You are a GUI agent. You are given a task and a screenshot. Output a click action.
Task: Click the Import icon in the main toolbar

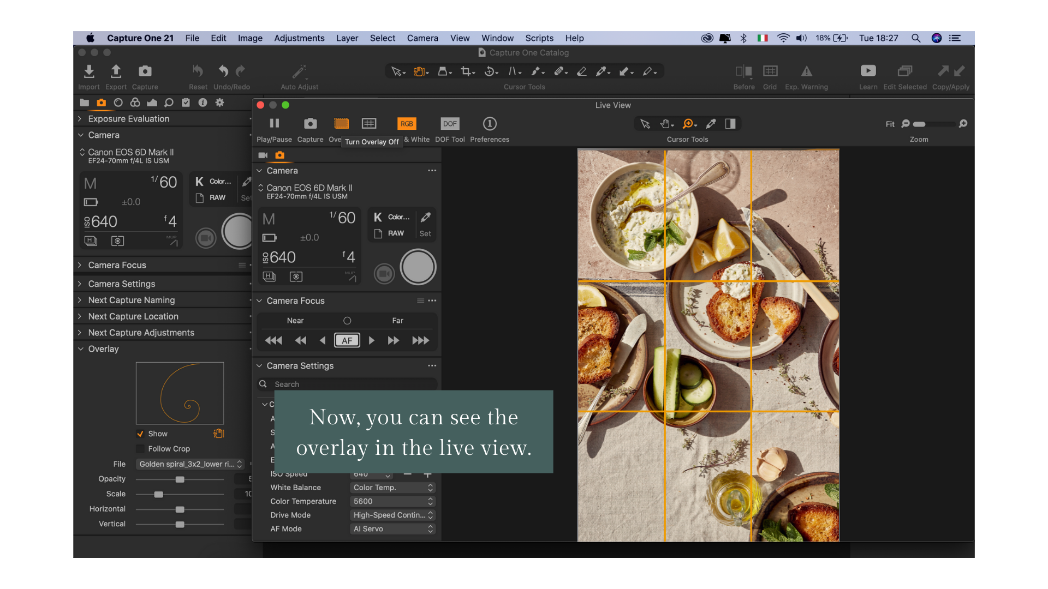(89, 71)
